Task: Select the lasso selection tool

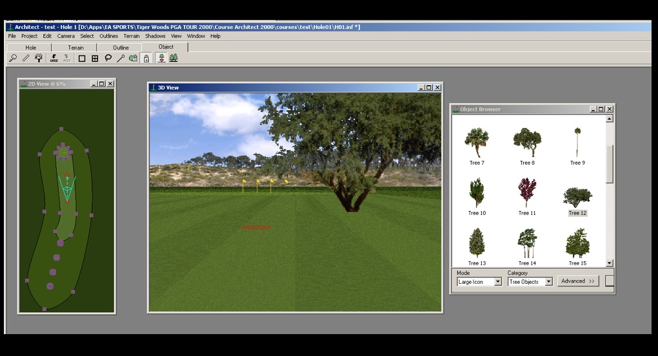Action: (108, 58)
